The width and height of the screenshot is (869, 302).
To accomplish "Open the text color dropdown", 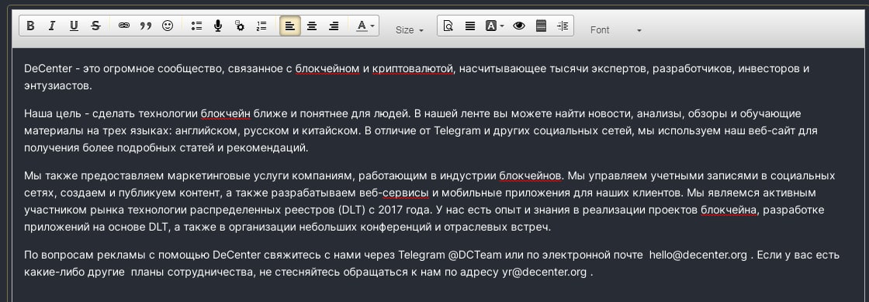I will pos(365,26).
